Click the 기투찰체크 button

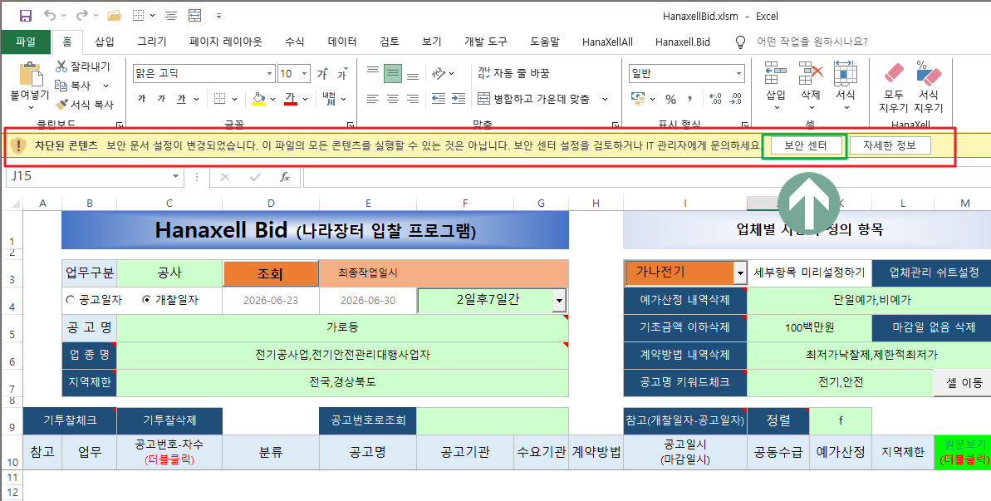point(70,420)
